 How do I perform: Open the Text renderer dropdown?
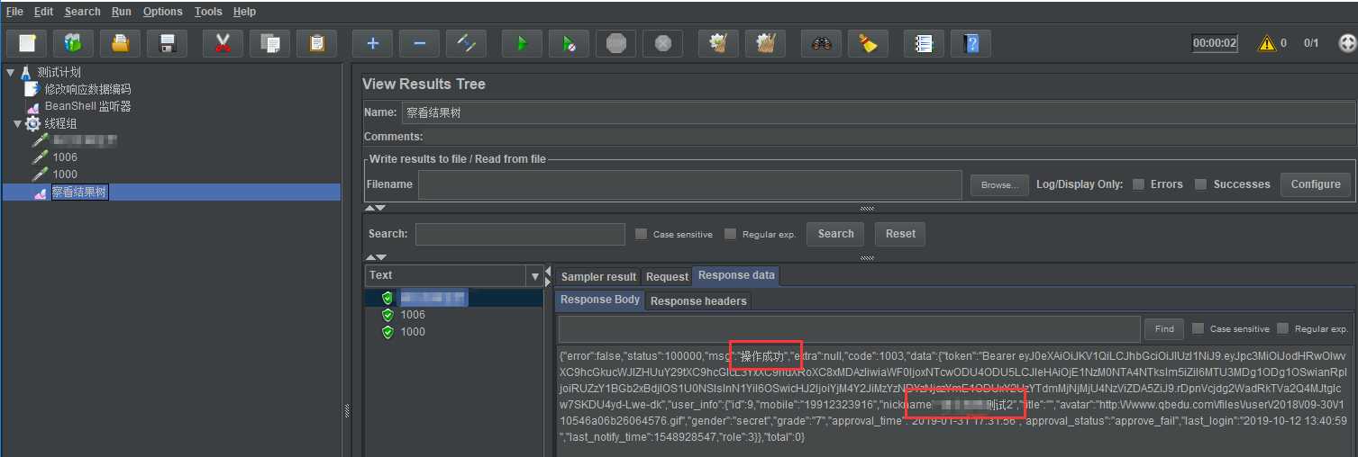coord(535,275)
